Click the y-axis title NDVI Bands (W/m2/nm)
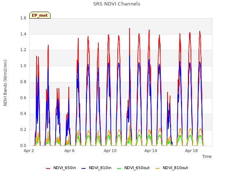This screenshot has height=175, width=234. [x=5, y=83]
